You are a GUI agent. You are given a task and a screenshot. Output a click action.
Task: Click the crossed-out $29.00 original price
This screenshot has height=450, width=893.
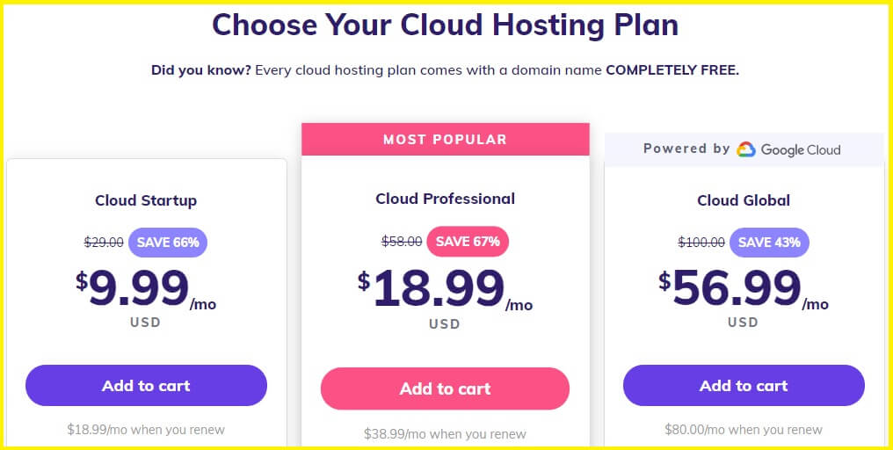(x=104, y=242)
